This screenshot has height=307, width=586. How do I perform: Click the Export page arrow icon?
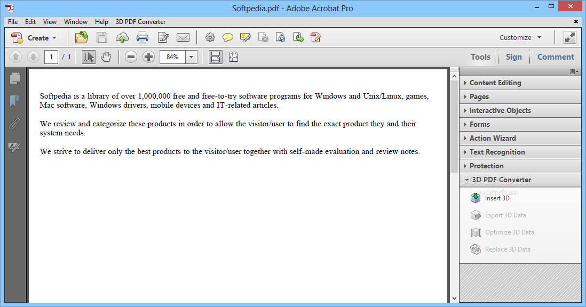298,37
